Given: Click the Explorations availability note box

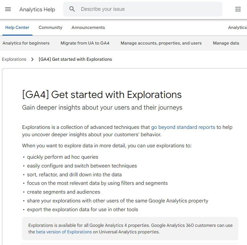Looking at the screenshot, I should 130,229.
